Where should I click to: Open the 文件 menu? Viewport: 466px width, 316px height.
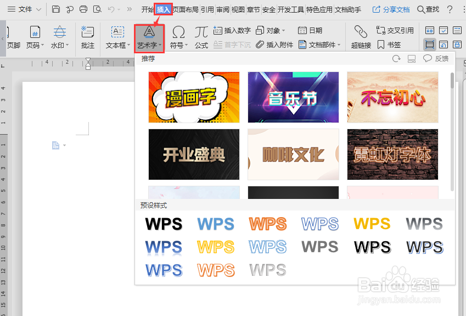point(20,9)
